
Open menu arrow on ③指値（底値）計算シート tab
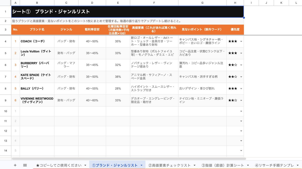click(248, 165)
